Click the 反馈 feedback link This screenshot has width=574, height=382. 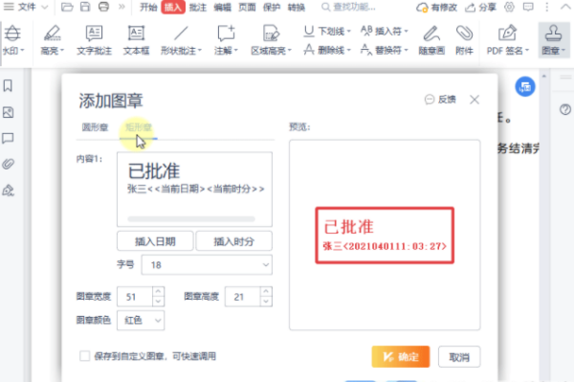click(440, 100)
